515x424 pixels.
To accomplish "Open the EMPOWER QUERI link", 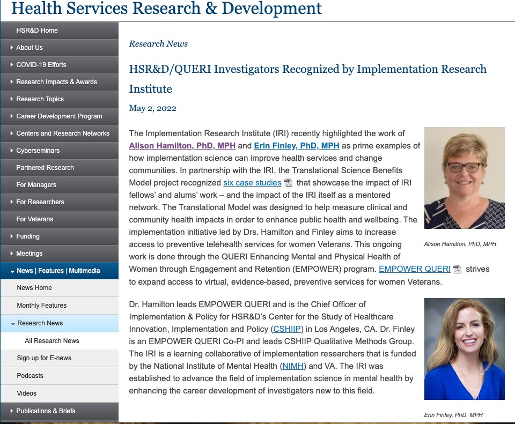I will (415, 269).
